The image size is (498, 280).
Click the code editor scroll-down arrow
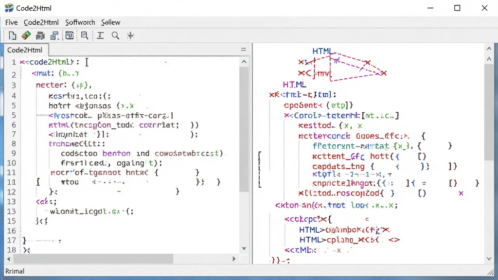(x=244, y=248)
